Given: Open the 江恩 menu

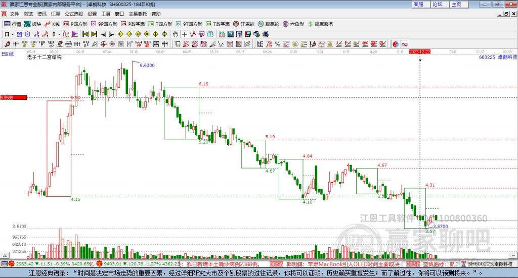Looking at the screenshot, I should click(x=56, y=14).
